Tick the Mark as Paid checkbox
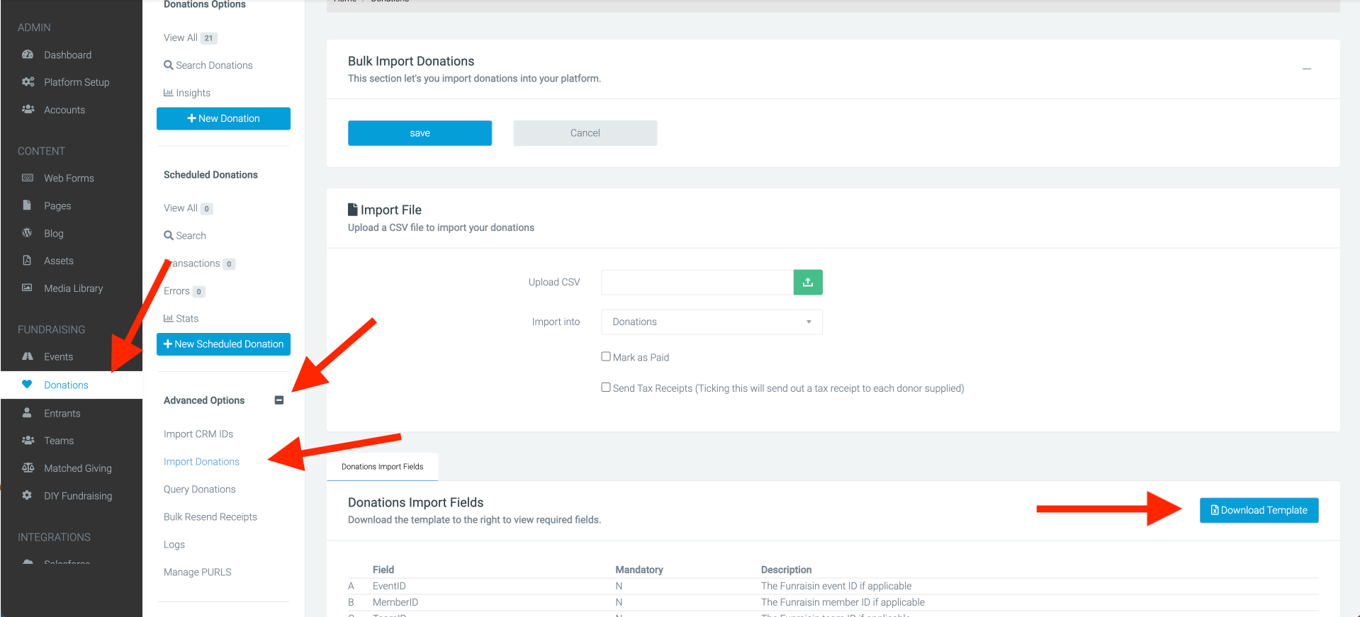Screen dimensions: 1360x617 pos(606,356)
